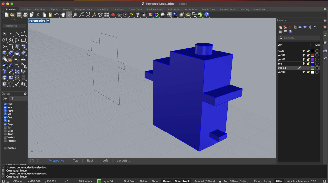The image size is (328, 183).
Task: Toggle the Mid osnap checkbox
Action: pyautogui.click(x=5, y=114)
